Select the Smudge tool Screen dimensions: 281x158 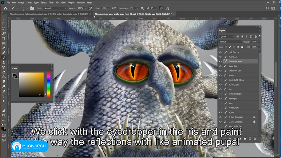(4, 82)
